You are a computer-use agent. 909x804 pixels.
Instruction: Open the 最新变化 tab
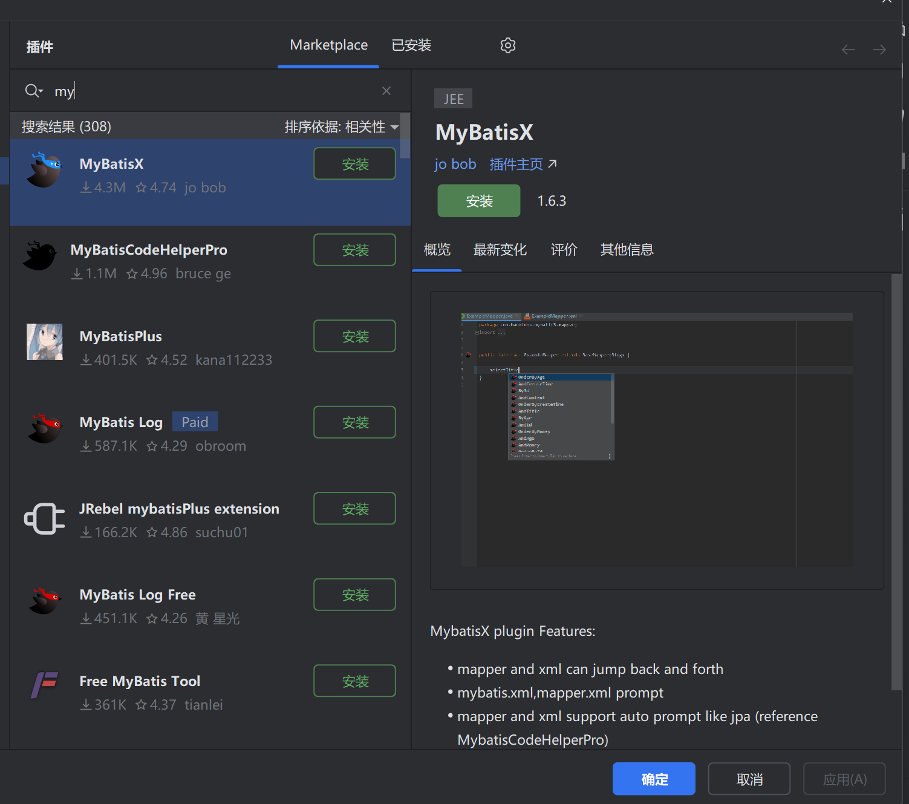click(500, 249)
